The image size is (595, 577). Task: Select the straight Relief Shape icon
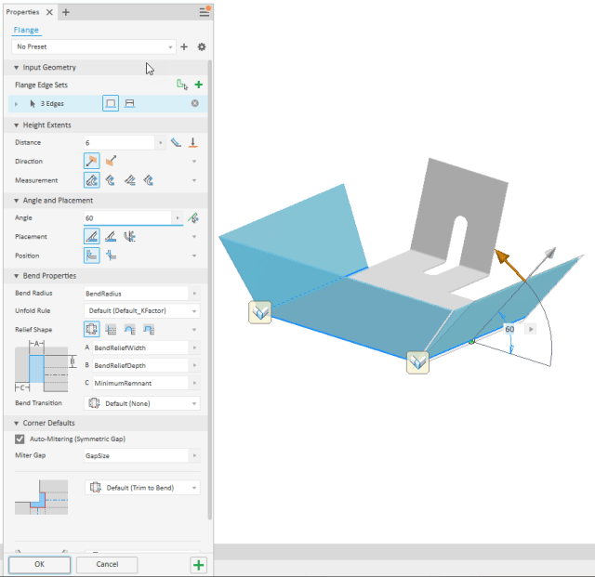point(111,329)
